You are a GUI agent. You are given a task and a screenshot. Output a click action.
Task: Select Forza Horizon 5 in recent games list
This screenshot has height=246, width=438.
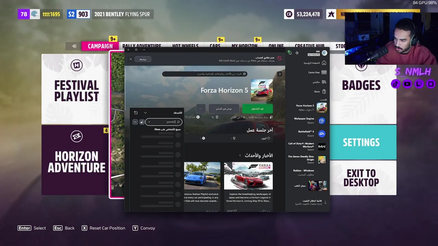coord(311,108)
